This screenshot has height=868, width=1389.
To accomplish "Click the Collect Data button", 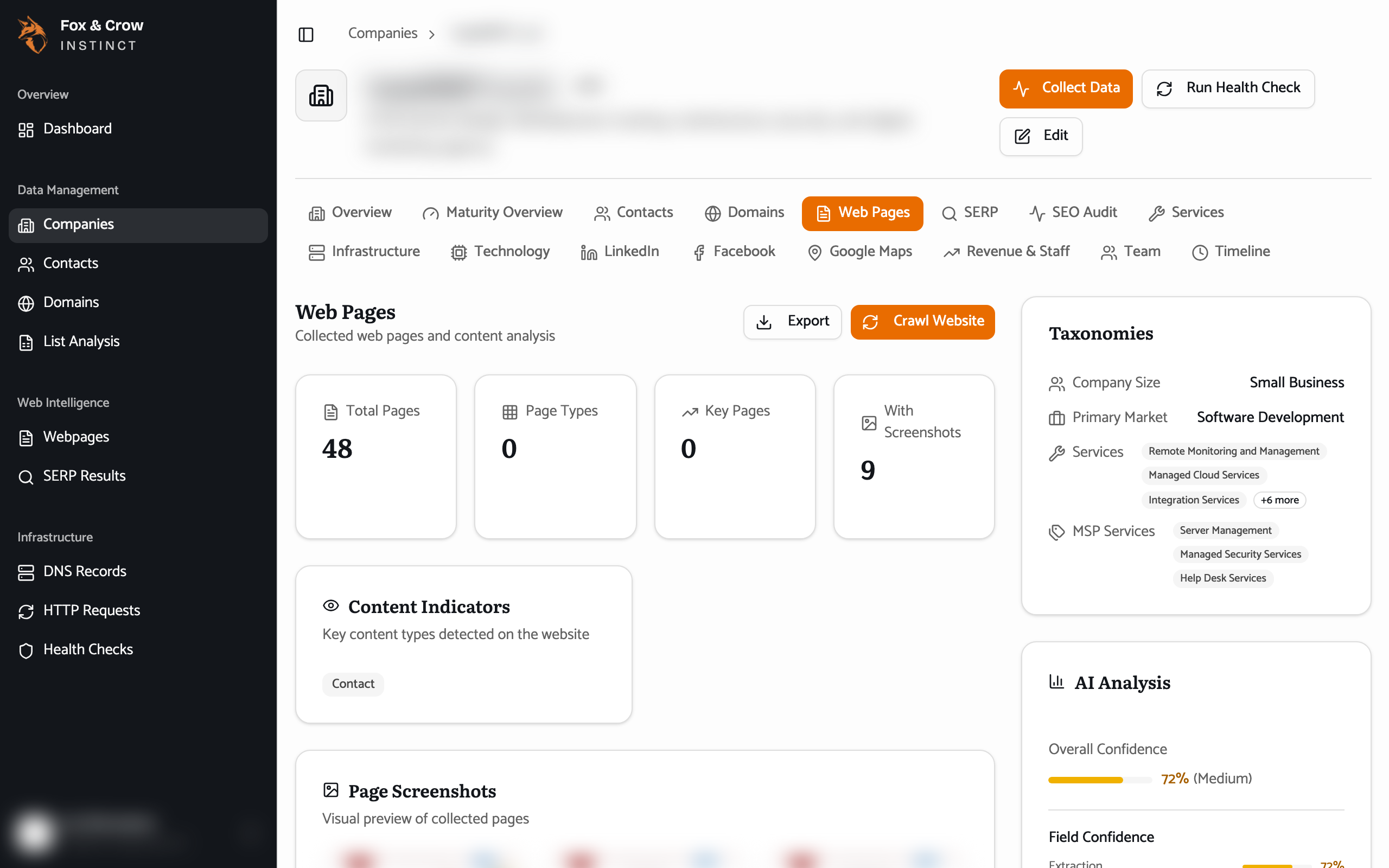I will click(1065, 88).
